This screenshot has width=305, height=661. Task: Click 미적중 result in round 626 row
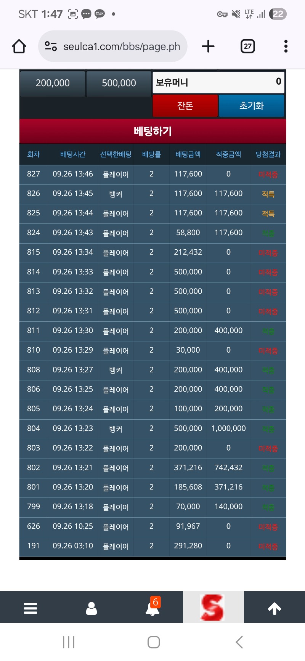pyautogui.click(x=268, y=527)
